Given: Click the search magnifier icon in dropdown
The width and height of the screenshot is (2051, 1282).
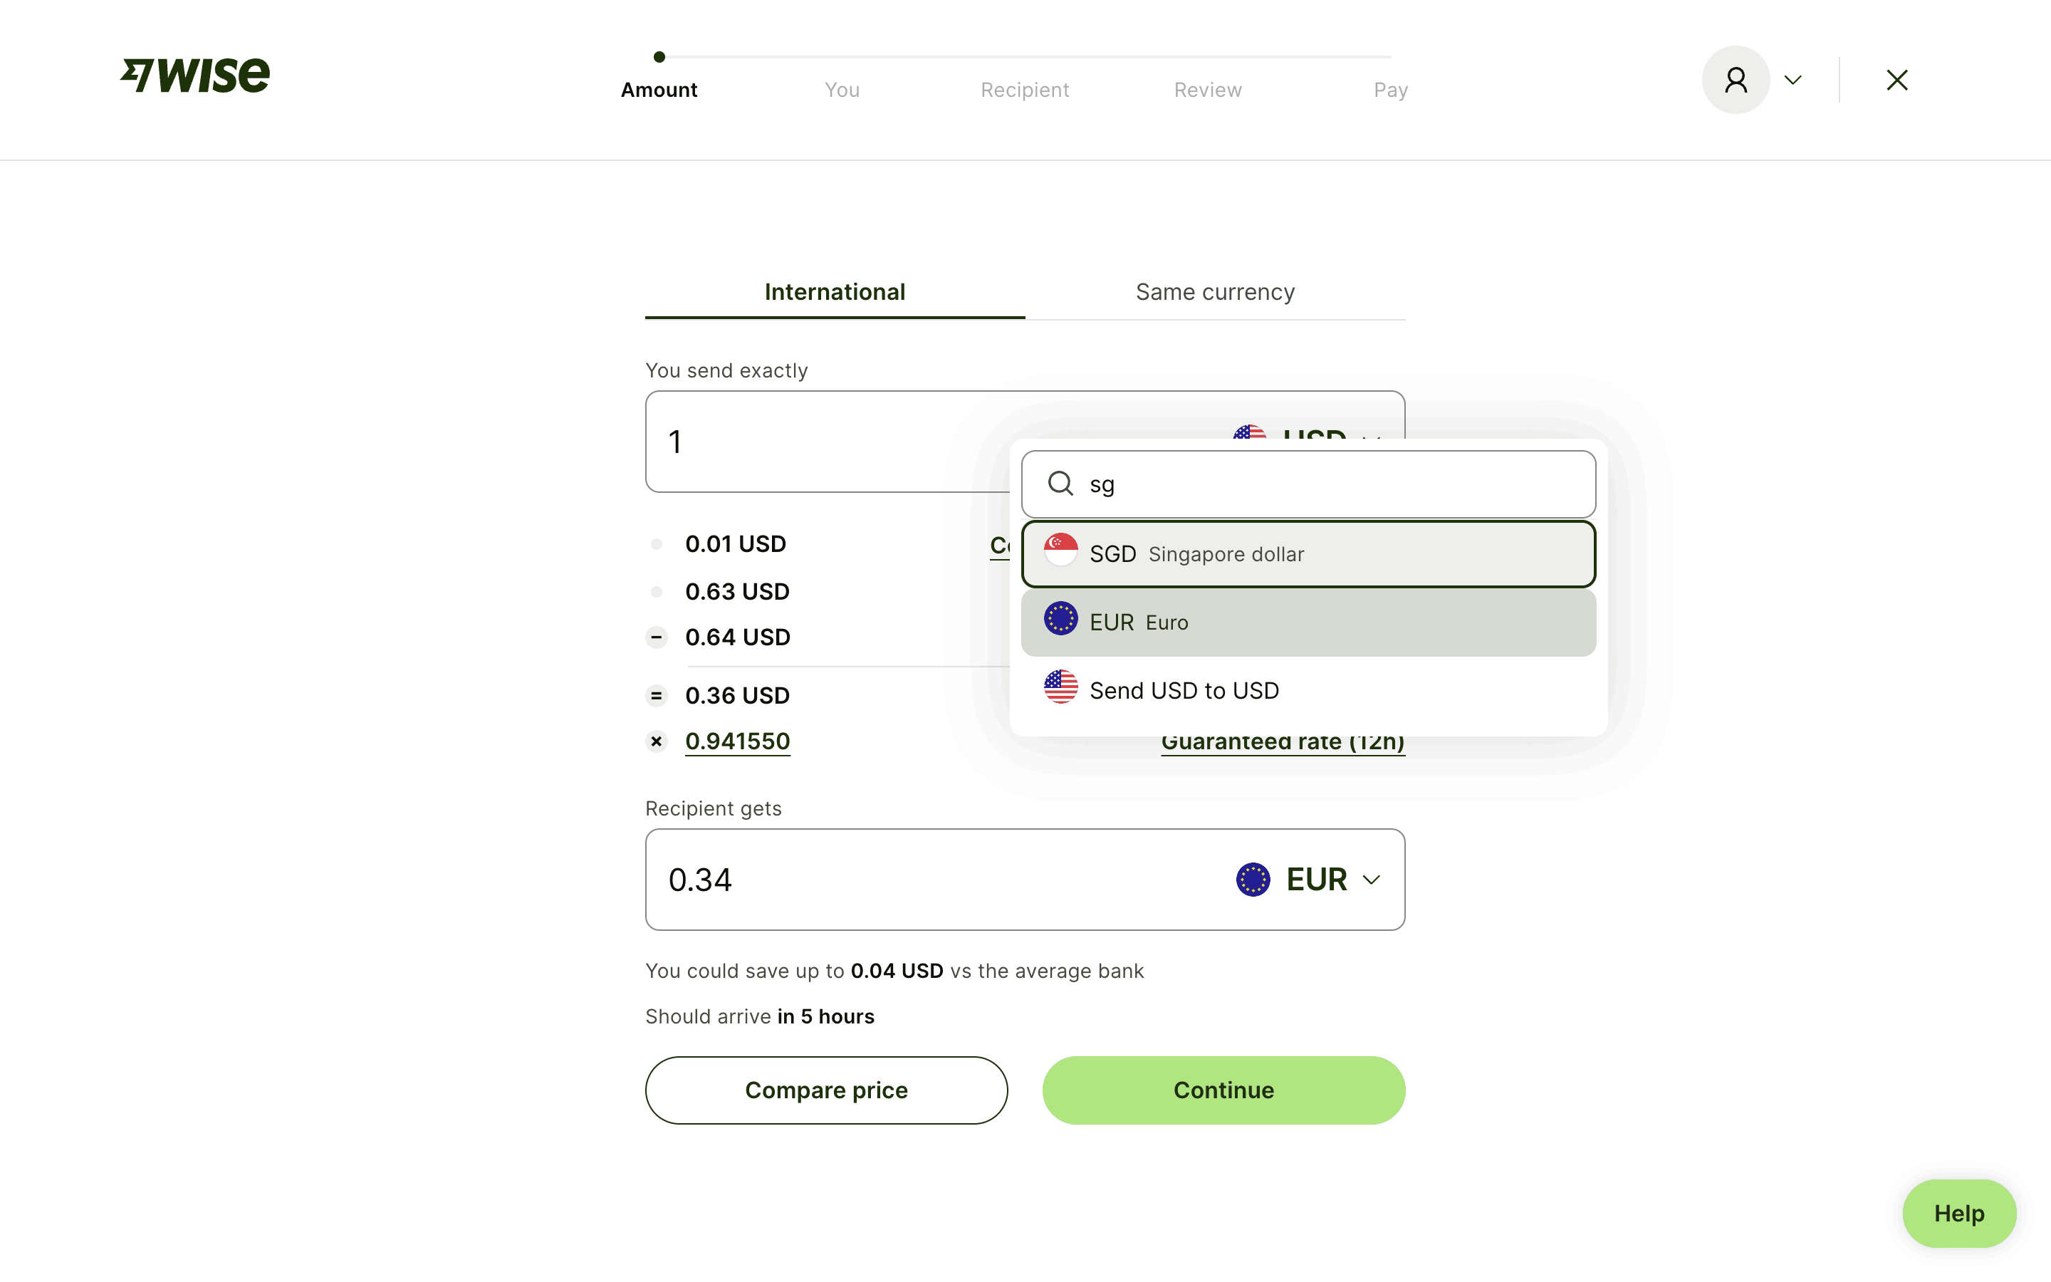Looking at the screenshot, I should [1060, 484].
